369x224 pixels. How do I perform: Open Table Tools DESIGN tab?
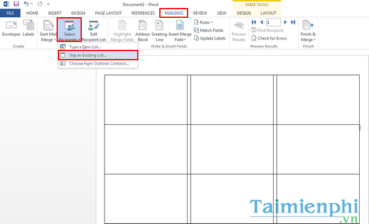tap(244, 13)
